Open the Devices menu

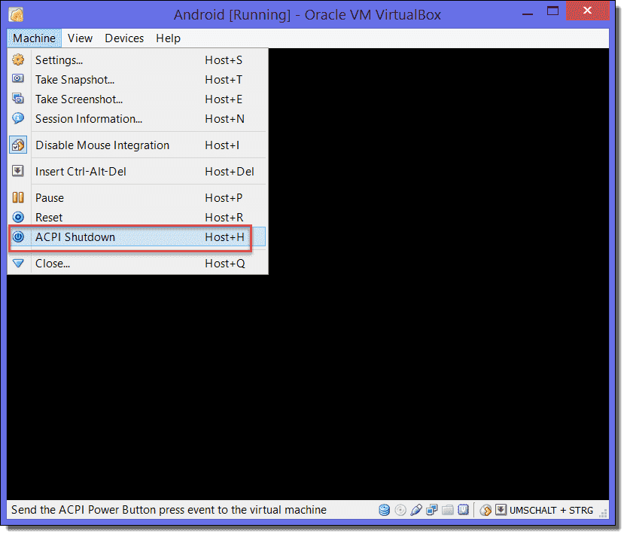click(125, 38)
